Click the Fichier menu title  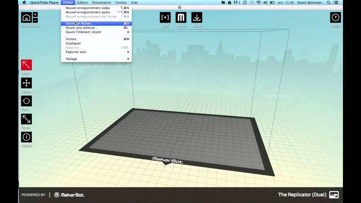(x=68, y=3)
